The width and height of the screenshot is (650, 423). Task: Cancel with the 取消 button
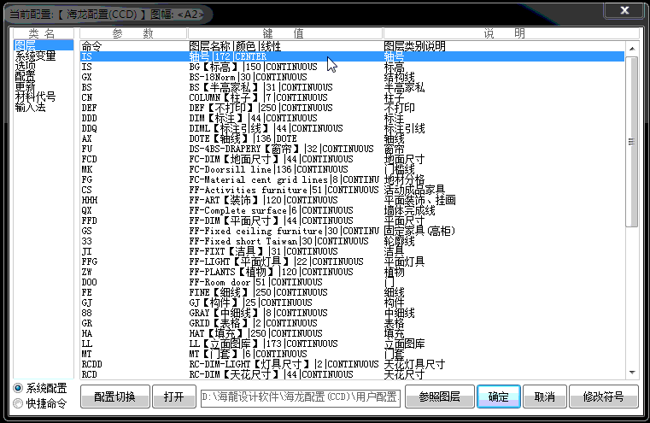click(x=545, y=397)
